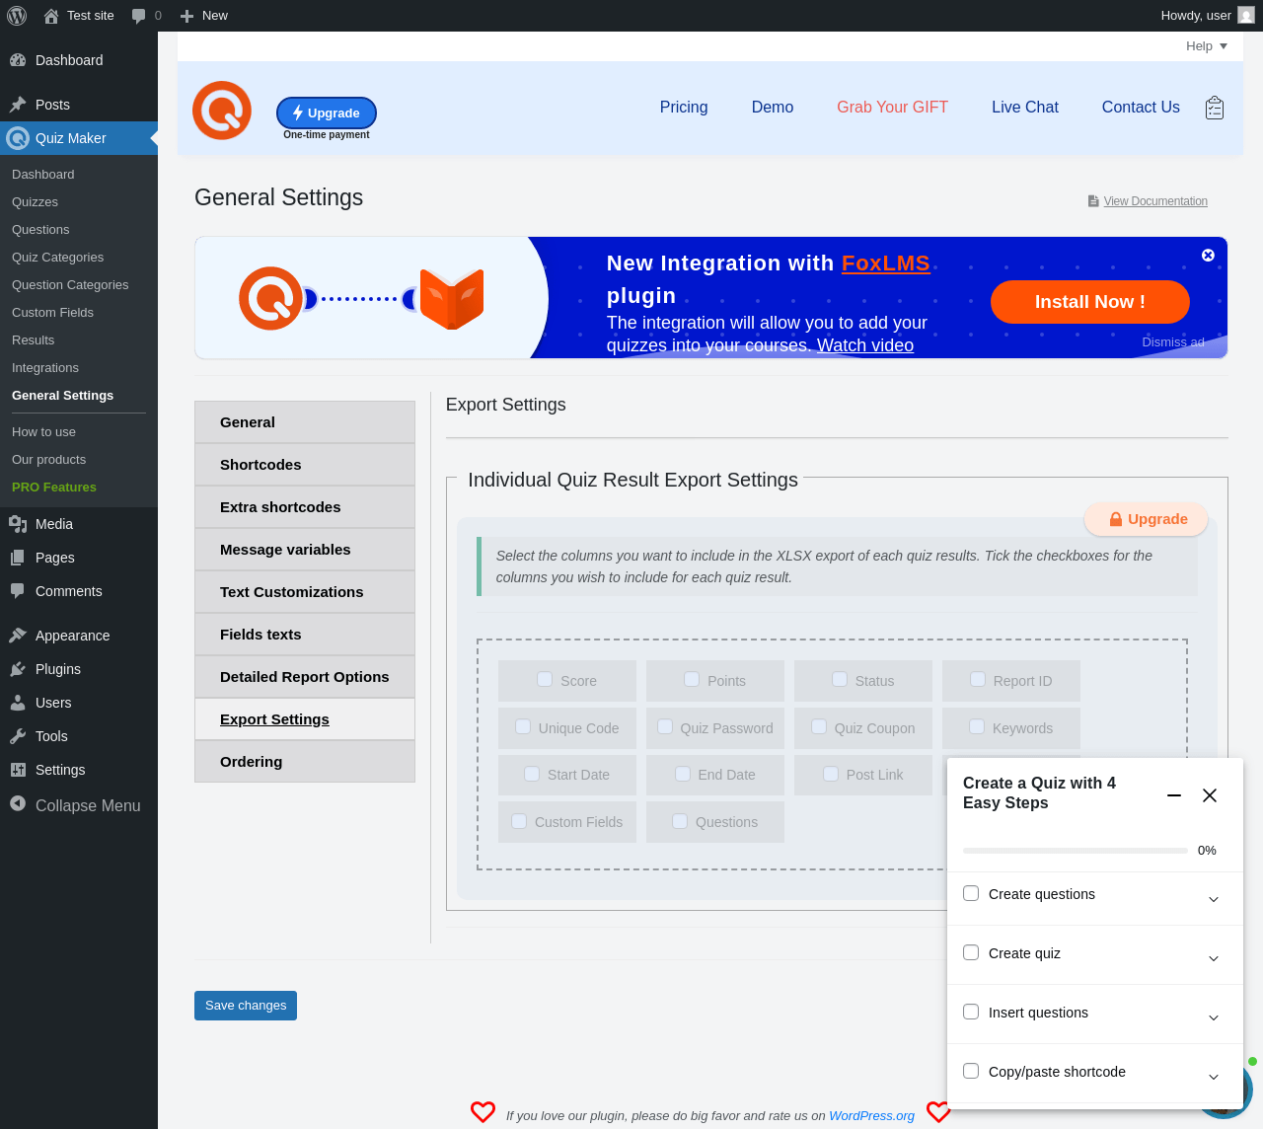Click the Test site home icon
The image size is (1263, 1129).
[x=51, y=16]
